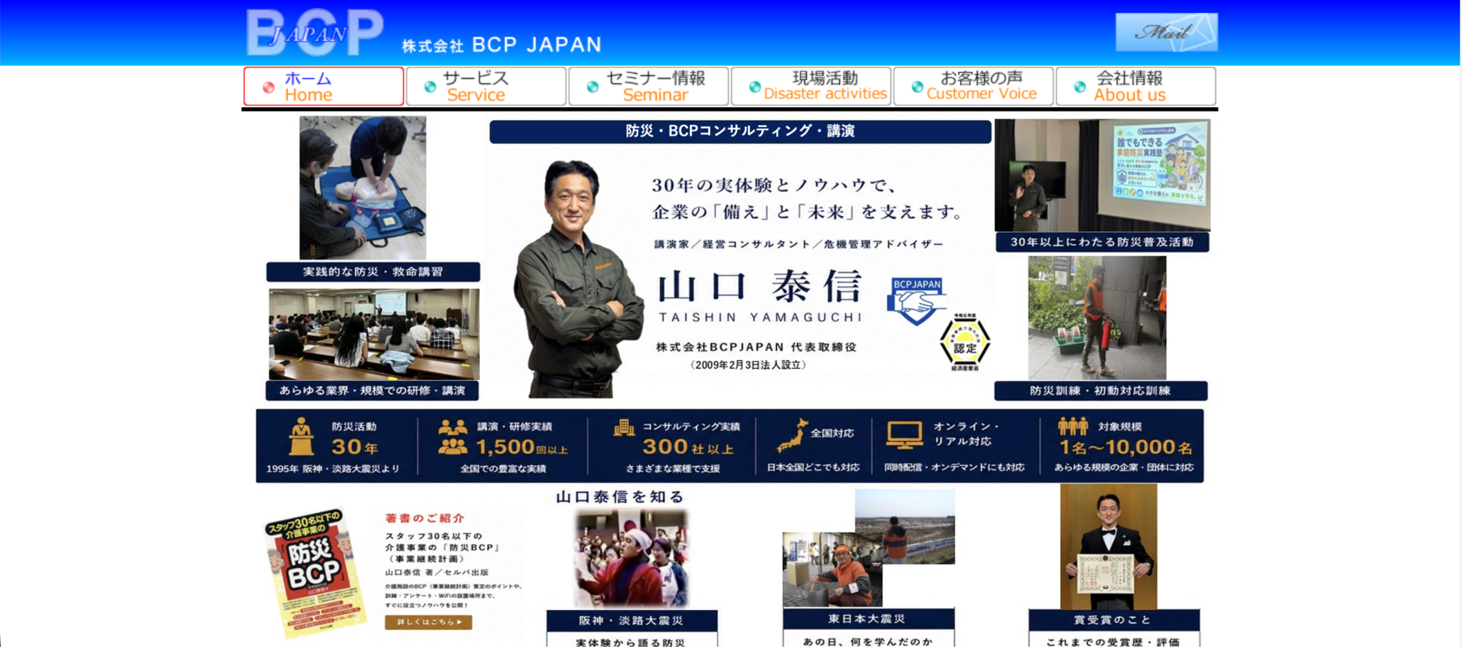Click the 詳しくはこちら button
Image resolution: width=1463 pixels, height=647 pixels.
coord(429,622)
